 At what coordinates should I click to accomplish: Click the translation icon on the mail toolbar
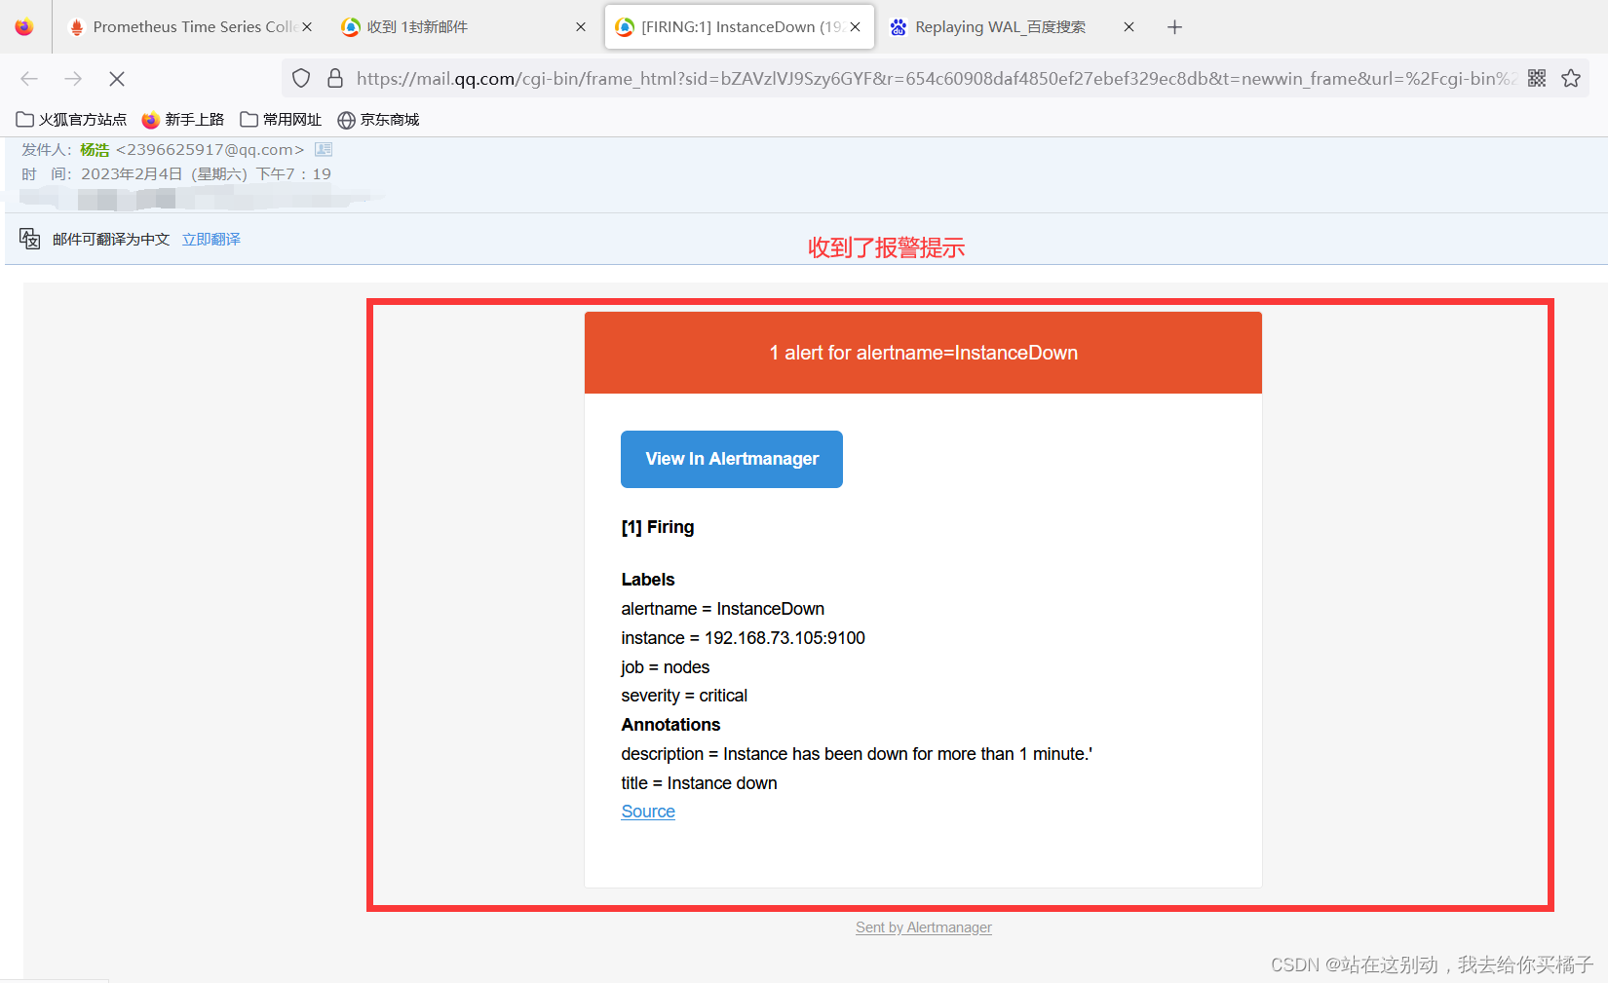29,238
